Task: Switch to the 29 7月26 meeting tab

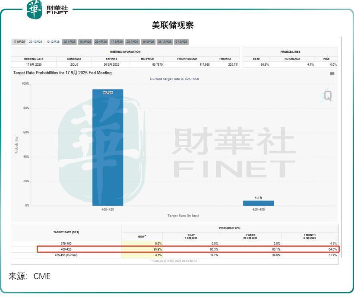Action: 133,42
